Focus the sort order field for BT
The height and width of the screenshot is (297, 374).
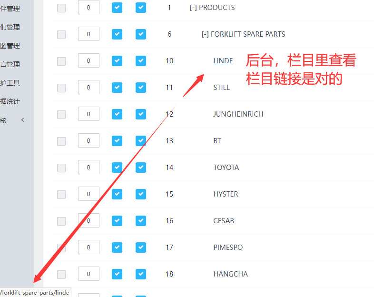point(89,140)
